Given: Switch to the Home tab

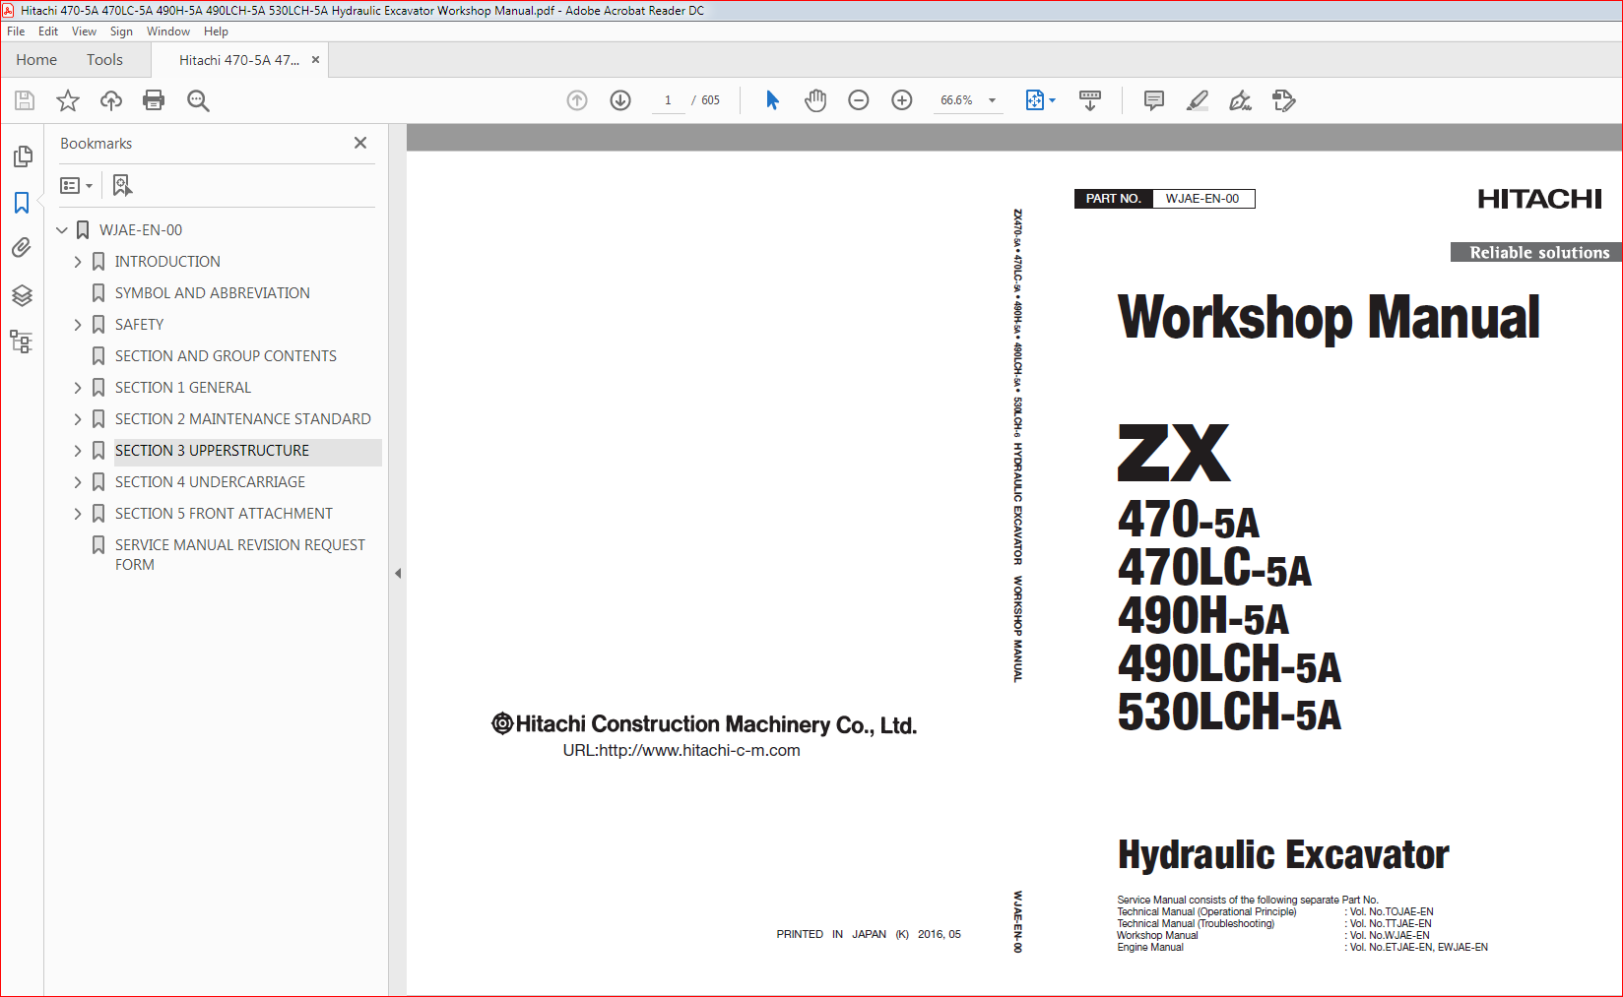Looking at the screenshot, I should point(36,60).
